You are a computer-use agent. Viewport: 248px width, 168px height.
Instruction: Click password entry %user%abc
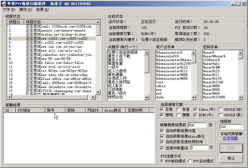point(211,64)
